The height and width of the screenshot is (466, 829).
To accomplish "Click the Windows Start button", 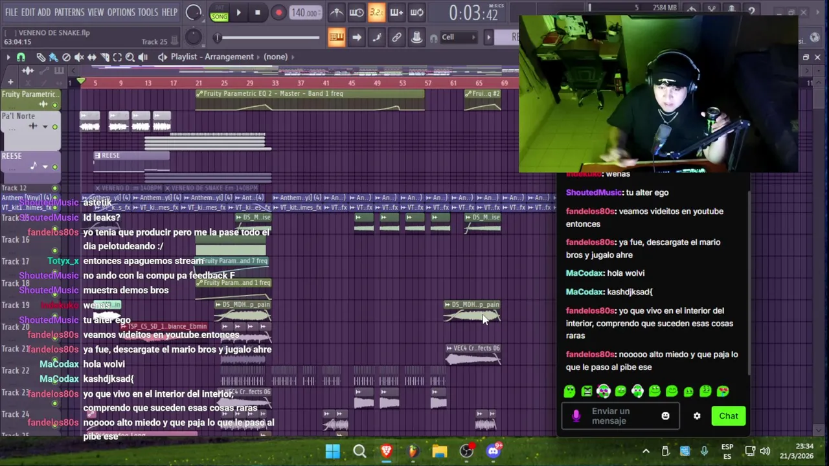I will (333, 451).
